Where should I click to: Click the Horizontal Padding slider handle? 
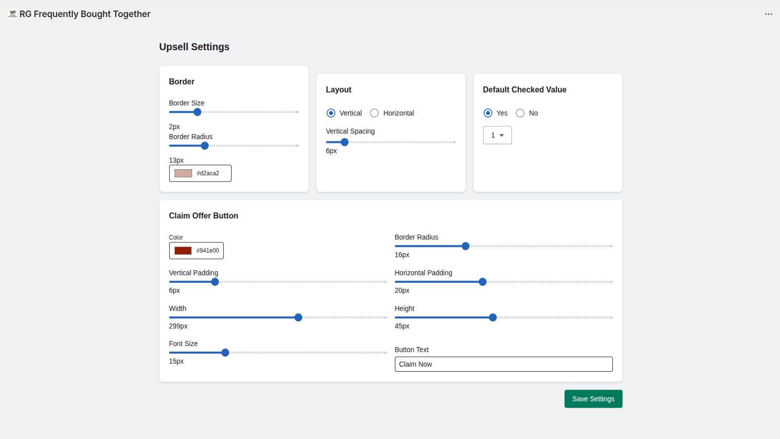coord(482,281)
